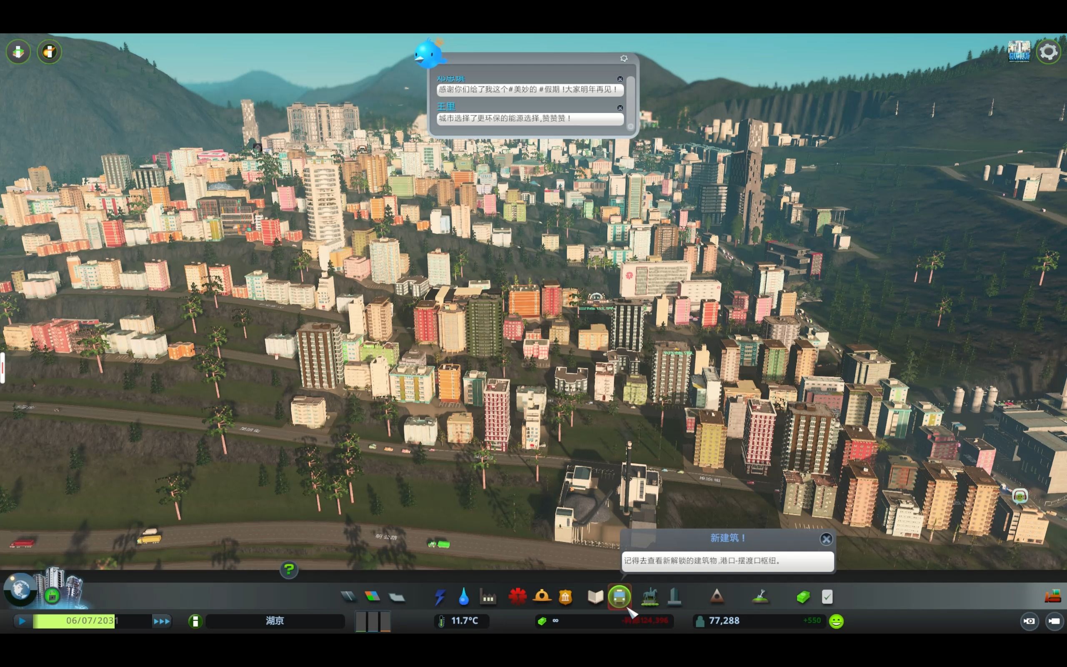Open the Education book menu
This screenshot has width=1067, height=667.
[595, 597]
